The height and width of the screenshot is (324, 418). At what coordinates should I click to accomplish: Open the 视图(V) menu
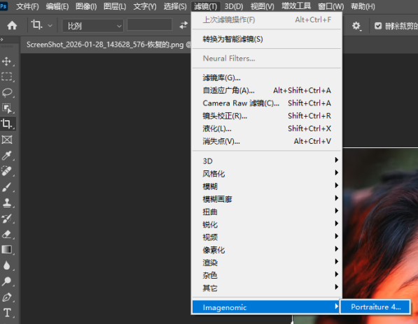(x=262, y=6)
